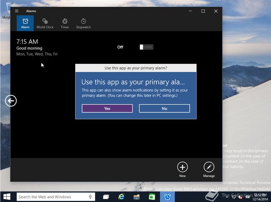Open the hamburger menu in Alarms
Screen dimensions: 271x202
17,11
